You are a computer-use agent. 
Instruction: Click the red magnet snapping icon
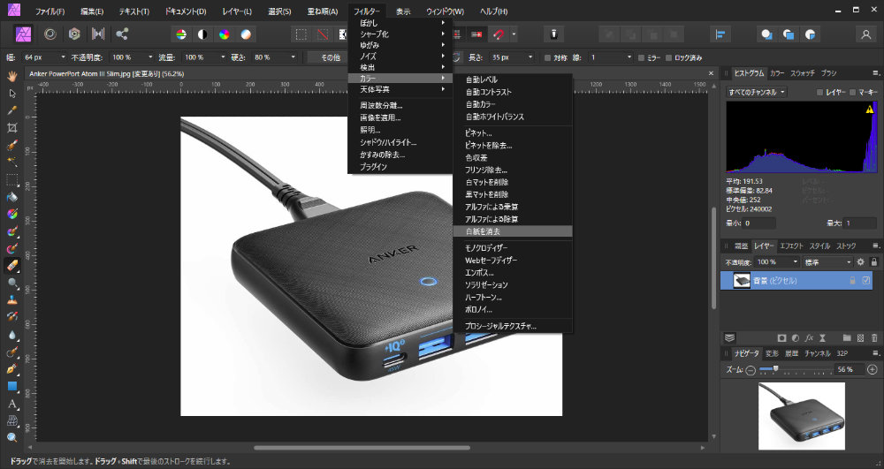499,34
